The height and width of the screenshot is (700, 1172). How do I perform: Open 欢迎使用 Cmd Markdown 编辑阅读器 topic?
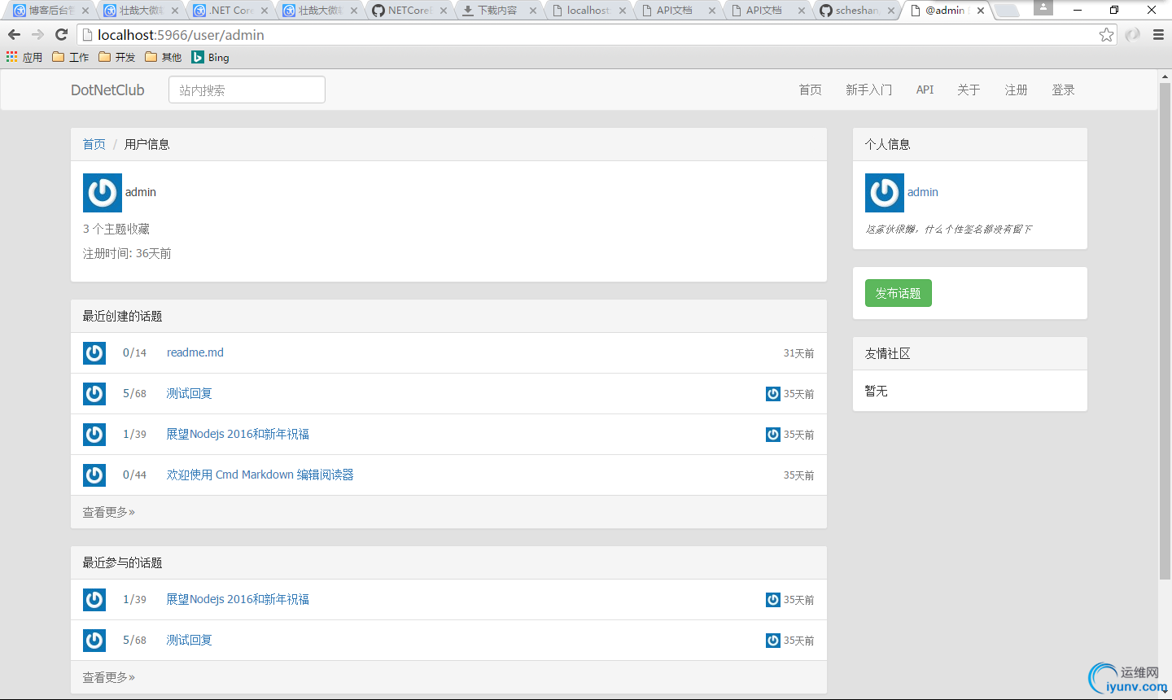click(260, 475)
